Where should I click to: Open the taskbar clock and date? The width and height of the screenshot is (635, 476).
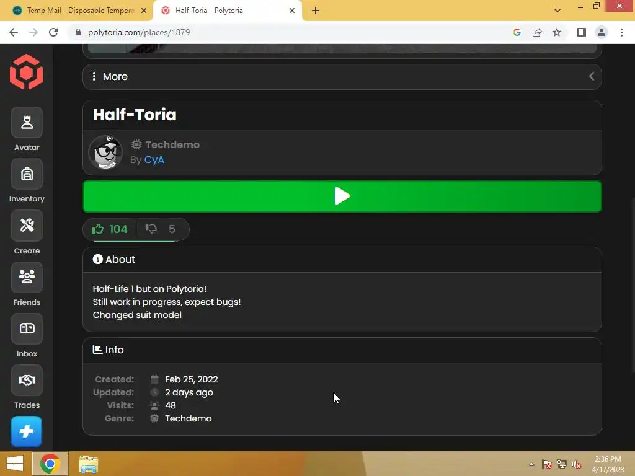pos(608,464)
